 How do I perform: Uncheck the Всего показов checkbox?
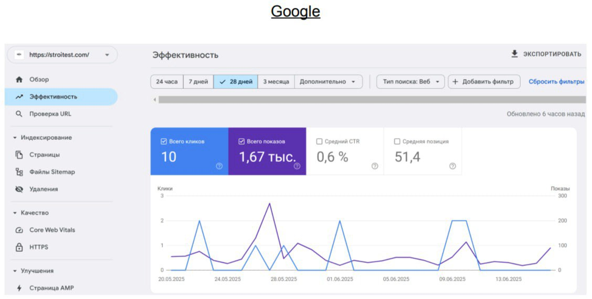pyautogui.click(x=241, y=141)
